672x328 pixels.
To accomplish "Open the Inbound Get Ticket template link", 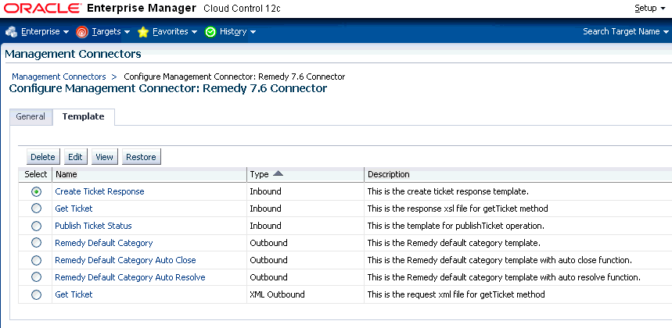I will coord(74,209).
